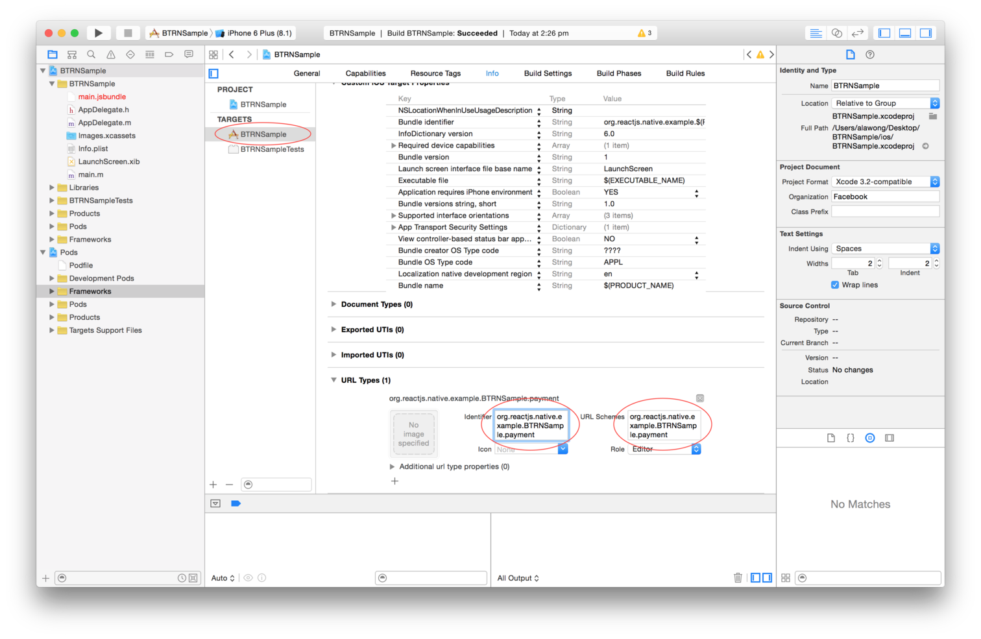The image size is (981, 639).
Task: Open the Location Relative to Group dropdown
Action: [886, 103]
